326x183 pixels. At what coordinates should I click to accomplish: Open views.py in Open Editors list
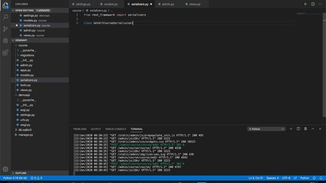click(40, 35)
